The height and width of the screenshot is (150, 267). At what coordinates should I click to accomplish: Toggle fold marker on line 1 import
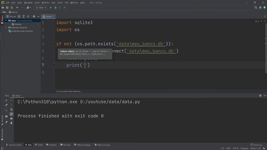54,22
